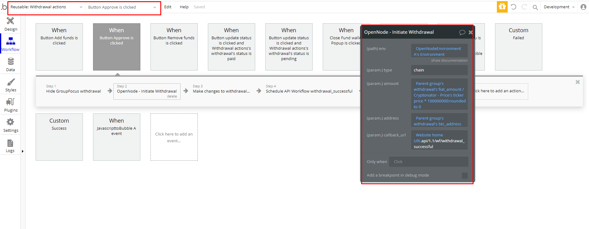Image resolution: width=589 pixels, height=229 pixels.
Task: Open the user account avatar icon
Action: 583,7
